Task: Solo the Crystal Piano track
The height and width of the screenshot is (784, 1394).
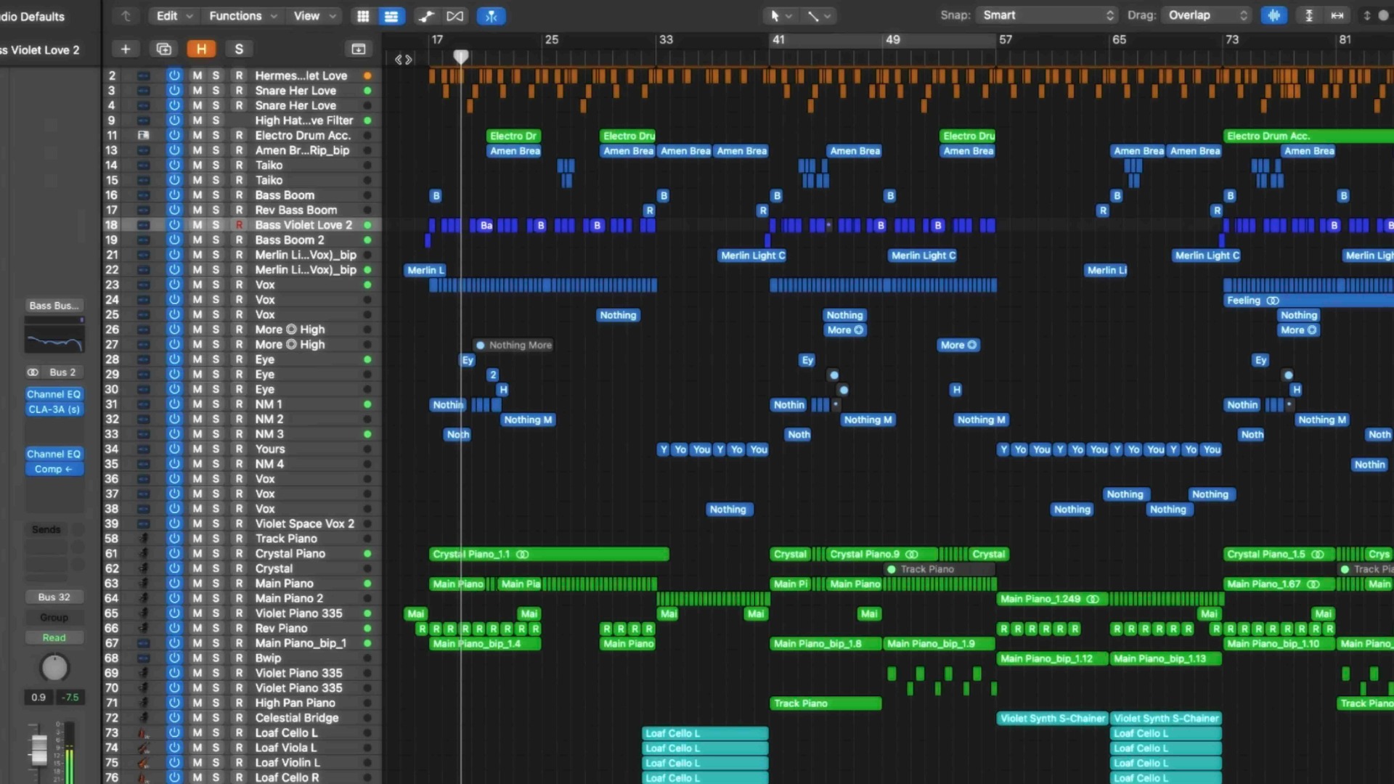Action: 216,554
